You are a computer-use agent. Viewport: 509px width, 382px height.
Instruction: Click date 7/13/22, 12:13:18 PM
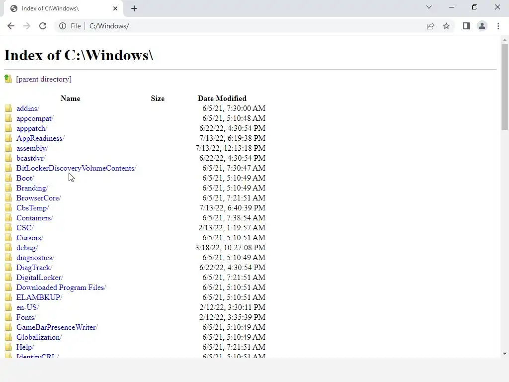231,148
